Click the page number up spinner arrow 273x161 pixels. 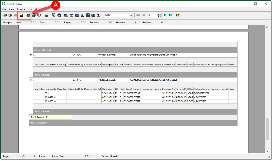(159, 14)
